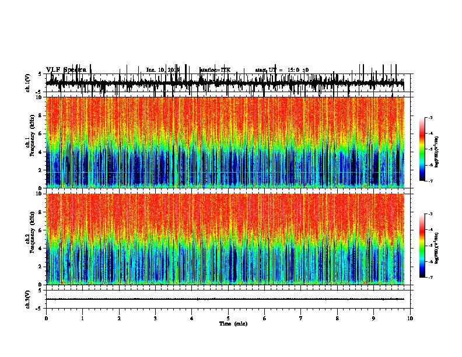Click time axis tick label '2'
Image resolution: width=462 pixels, height=357 pixels.
[119, 318]
